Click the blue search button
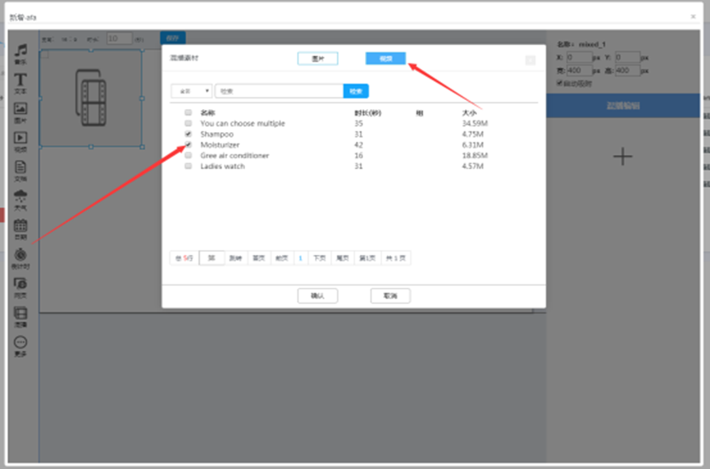This screenshot has height=469, width=710. click(x=356, y=91)
